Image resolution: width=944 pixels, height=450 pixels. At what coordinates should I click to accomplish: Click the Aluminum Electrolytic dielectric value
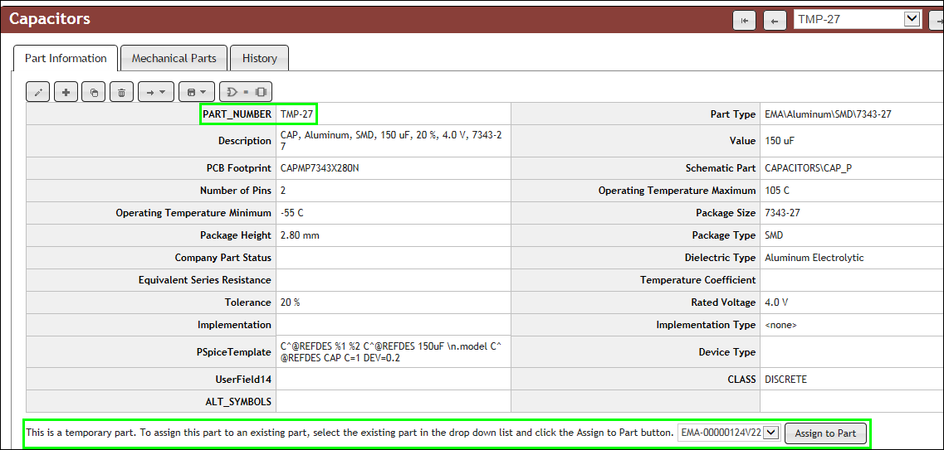click(814, 258)
